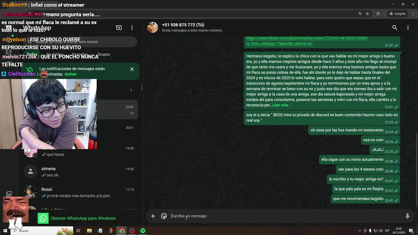Click the 'JAJAJ' message bubble

click(x=385, y=150)
